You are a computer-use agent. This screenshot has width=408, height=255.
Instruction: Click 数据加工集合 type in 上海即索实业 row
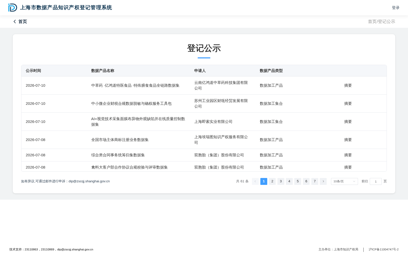point(271,122)
